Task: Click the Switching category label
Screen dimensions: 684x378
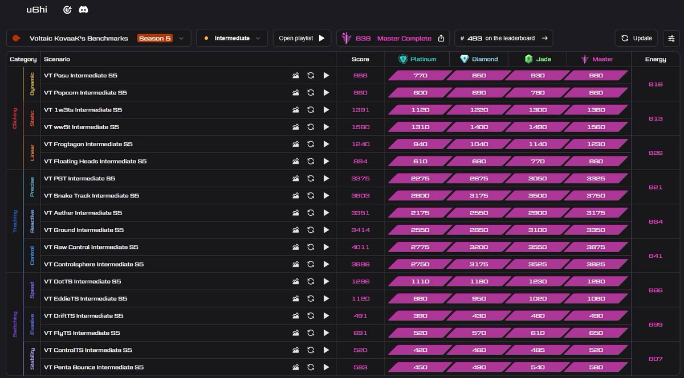Action: pos(15,324)
